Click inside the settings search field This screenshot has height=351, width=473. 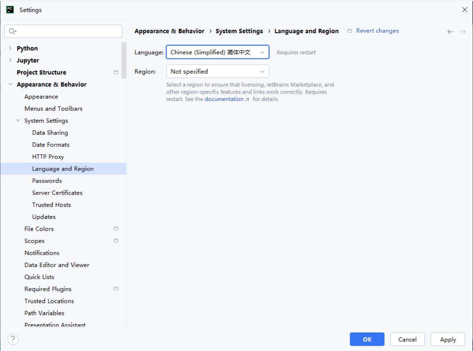68,31
